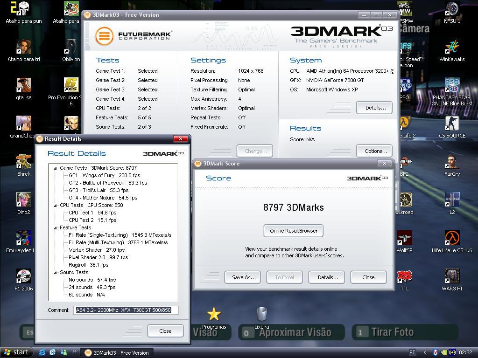Click the PT language indicator

tap(413, 352)
